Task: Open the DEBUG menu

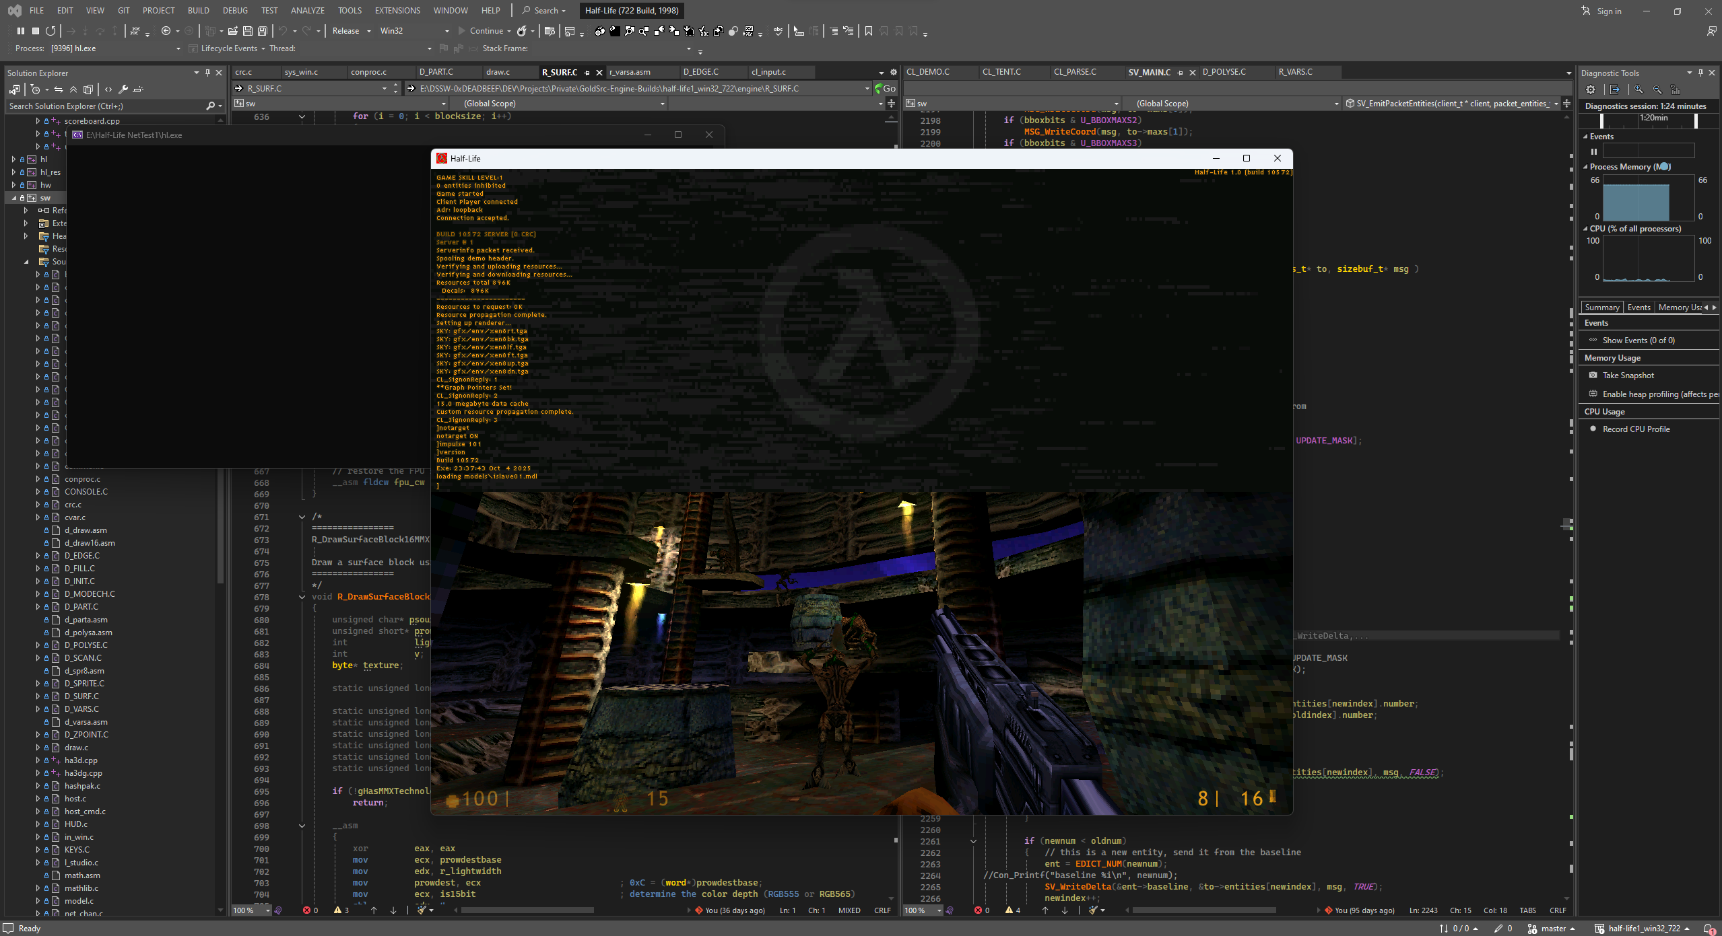Action: click(235, 11)
